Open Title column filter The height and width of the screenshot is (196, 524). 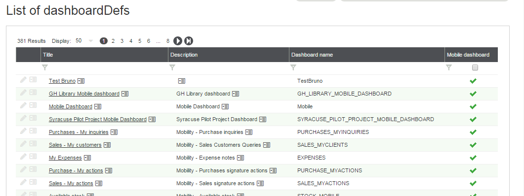click(x=45, y=67)
